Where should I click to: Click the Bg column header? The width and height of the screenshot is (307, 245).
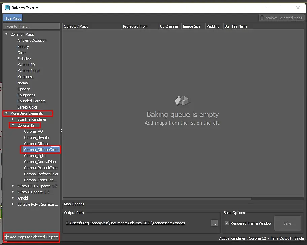[227, 26]
